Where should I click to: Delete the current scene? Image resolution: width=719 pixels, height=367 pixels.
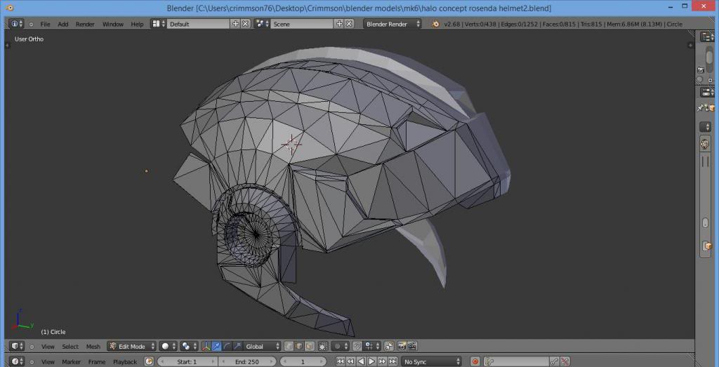[x=350, y=24]
